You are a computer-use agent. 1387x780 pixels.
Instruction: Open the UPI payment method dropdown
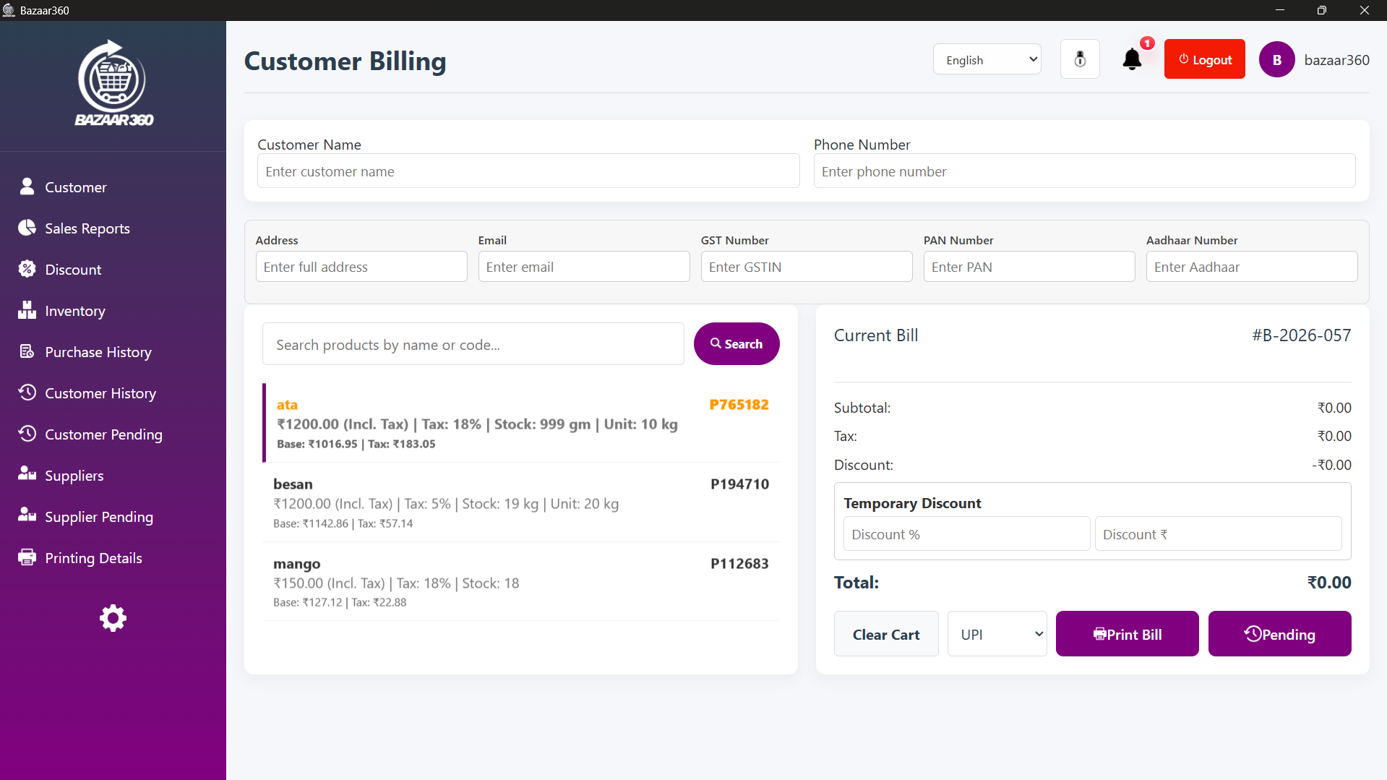[x=997, y=634]
